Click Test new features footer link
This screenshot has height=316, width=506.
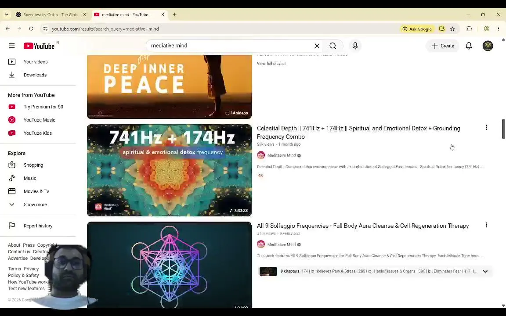(x=26, y=289)
